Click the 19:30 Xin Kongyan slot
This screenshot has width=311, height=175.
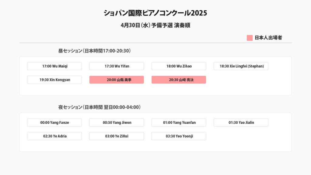[54, 80]
